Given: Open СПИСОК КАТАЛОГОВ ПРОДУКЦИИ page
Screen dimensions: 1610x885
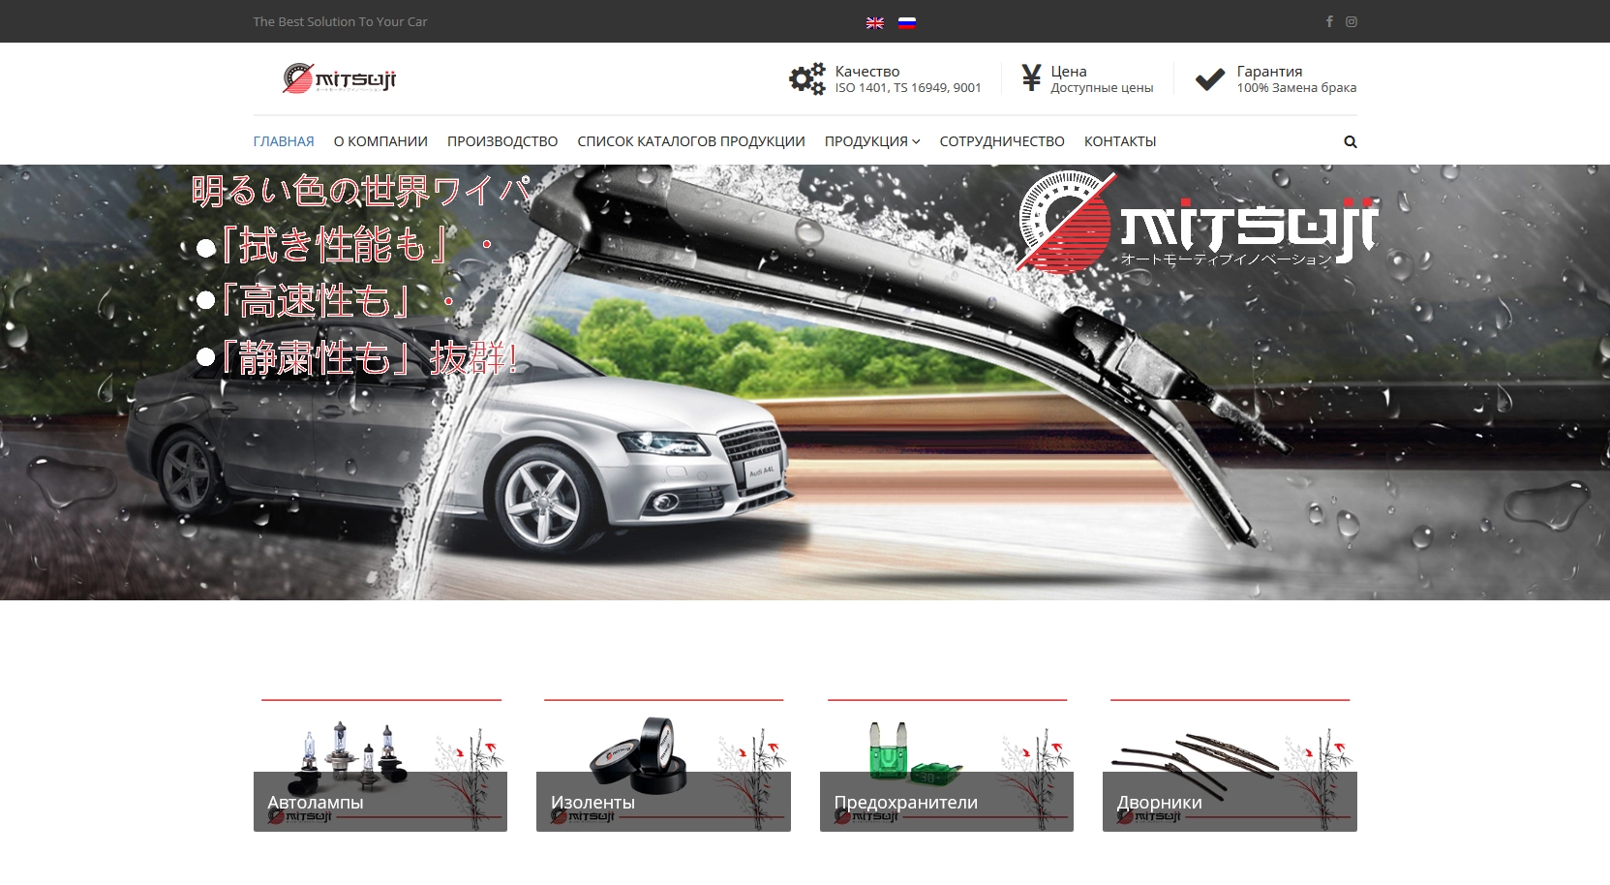Looking at the screenshot, I should click(691, 141).
